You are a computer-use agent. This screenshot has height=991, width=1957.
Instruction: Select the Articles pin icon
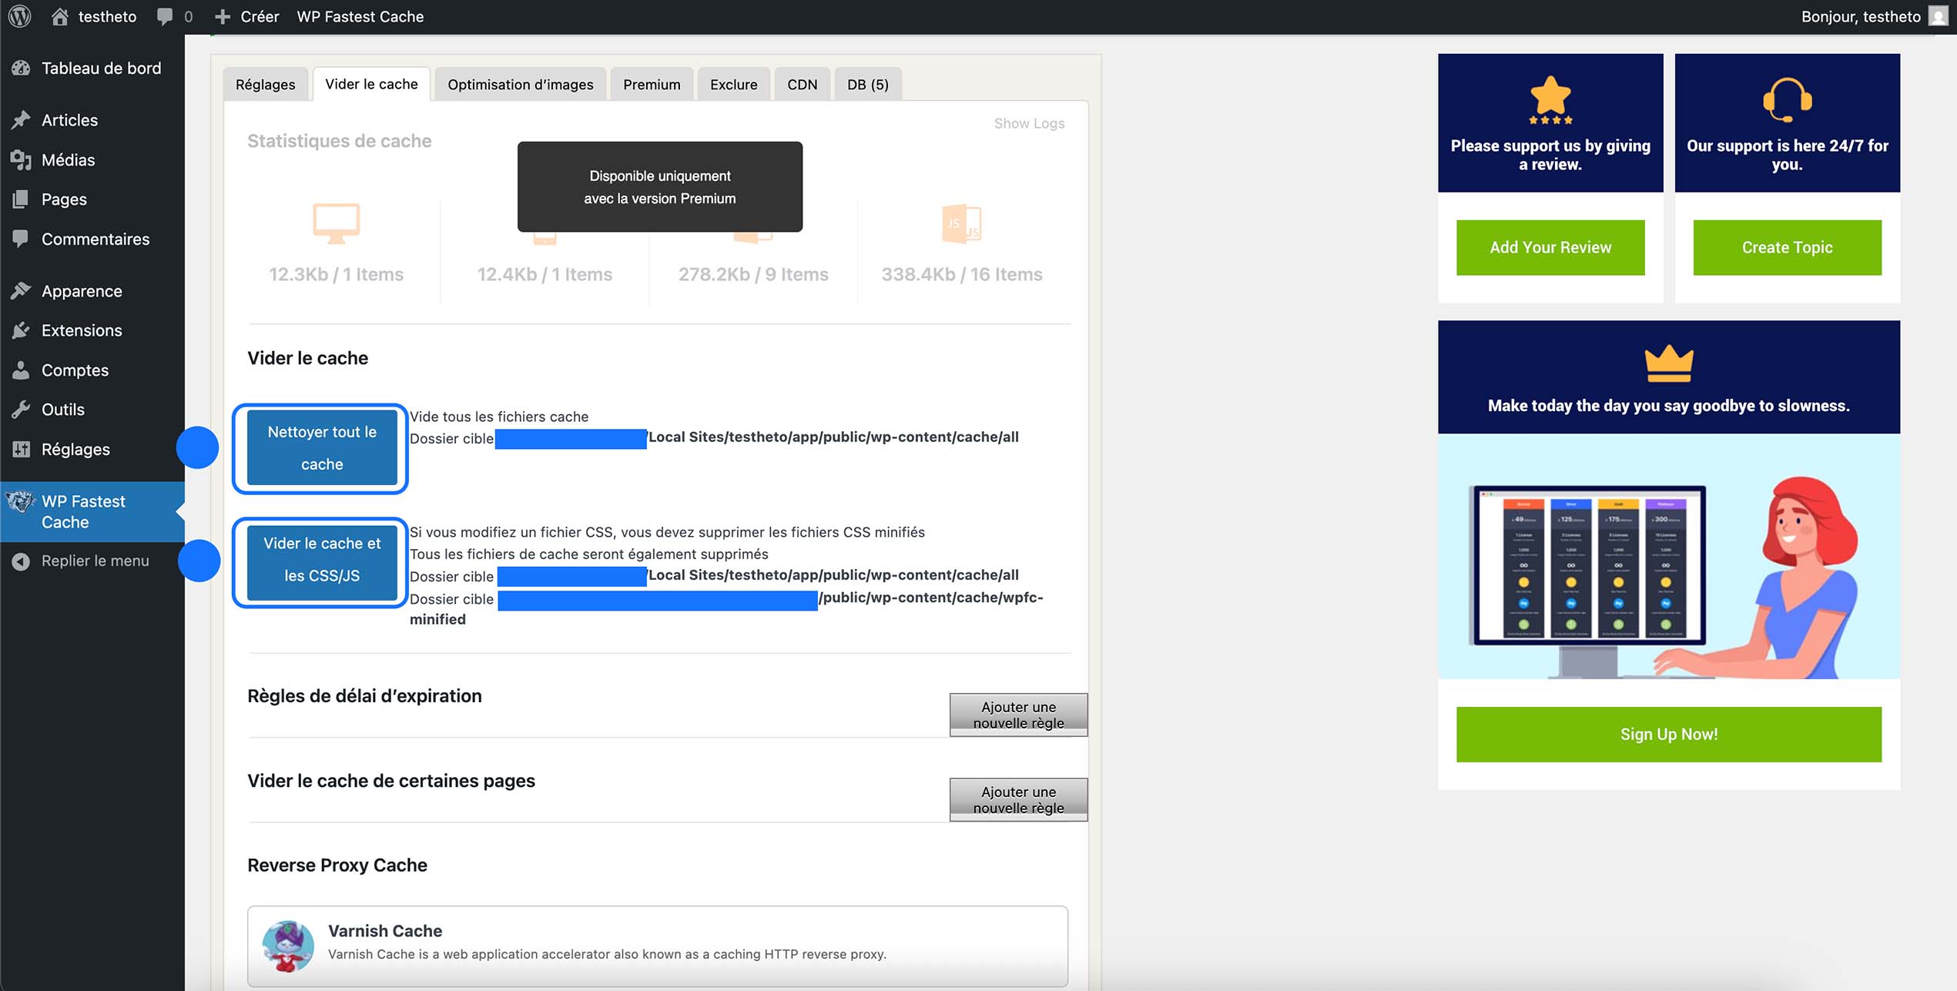[x=22, y=119]
